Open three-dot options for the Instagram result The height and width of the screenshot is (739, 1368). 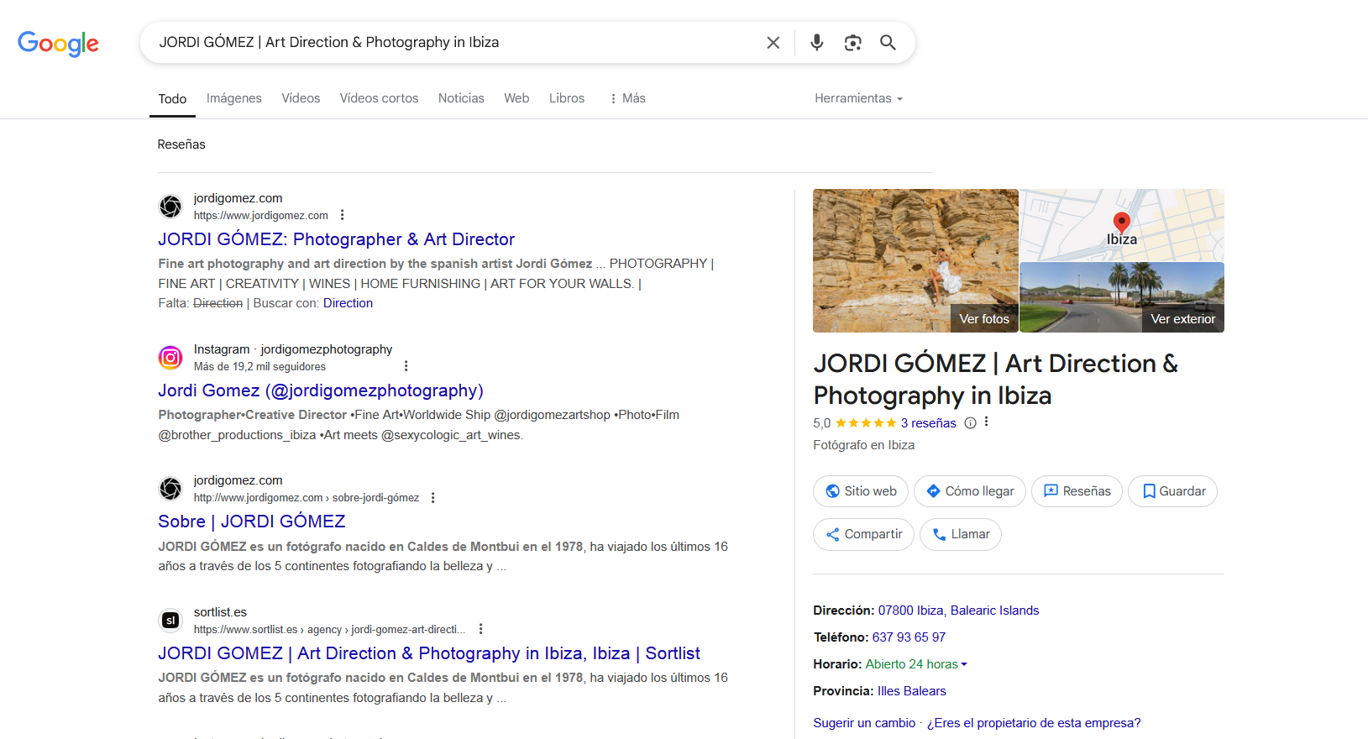click(406, 366)
